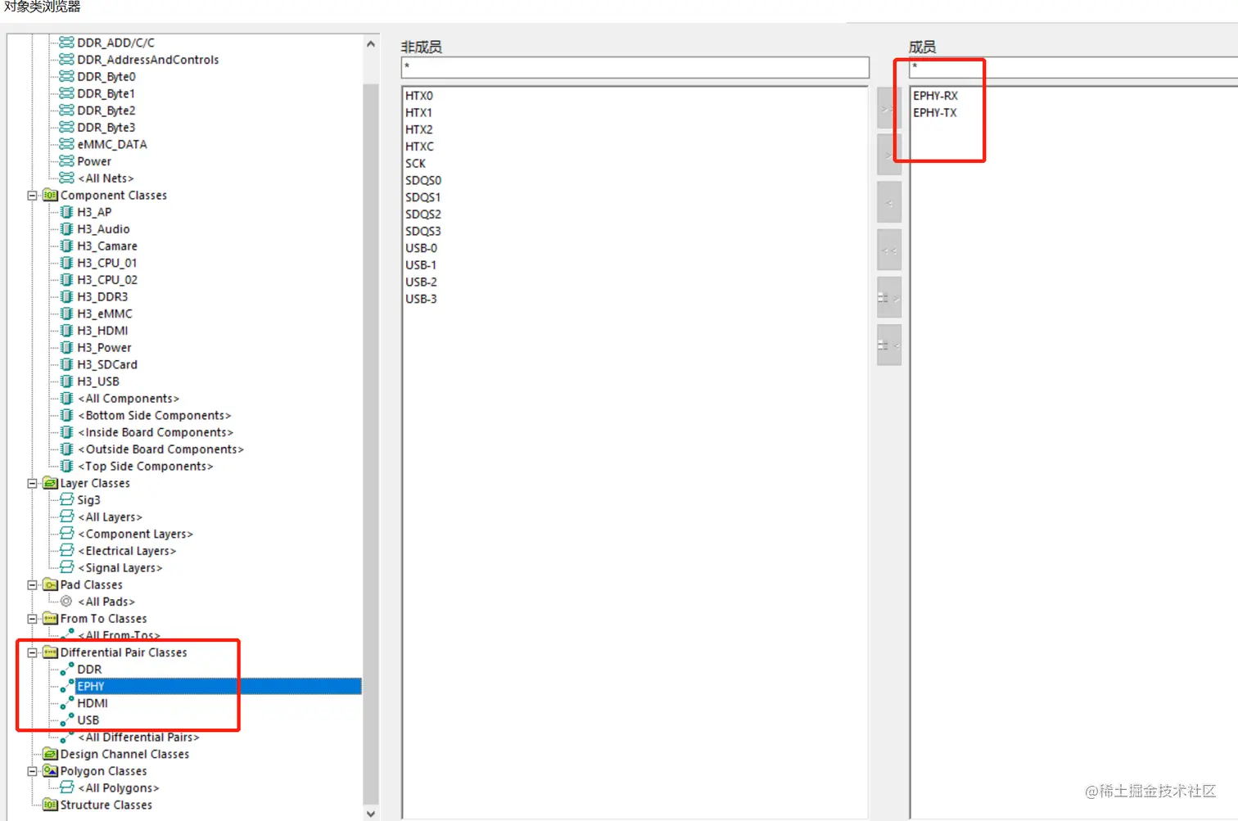Screen dimensions: 1238x821
Task: Collapse the Differential Pair Classes node
Action: point(33,652)
